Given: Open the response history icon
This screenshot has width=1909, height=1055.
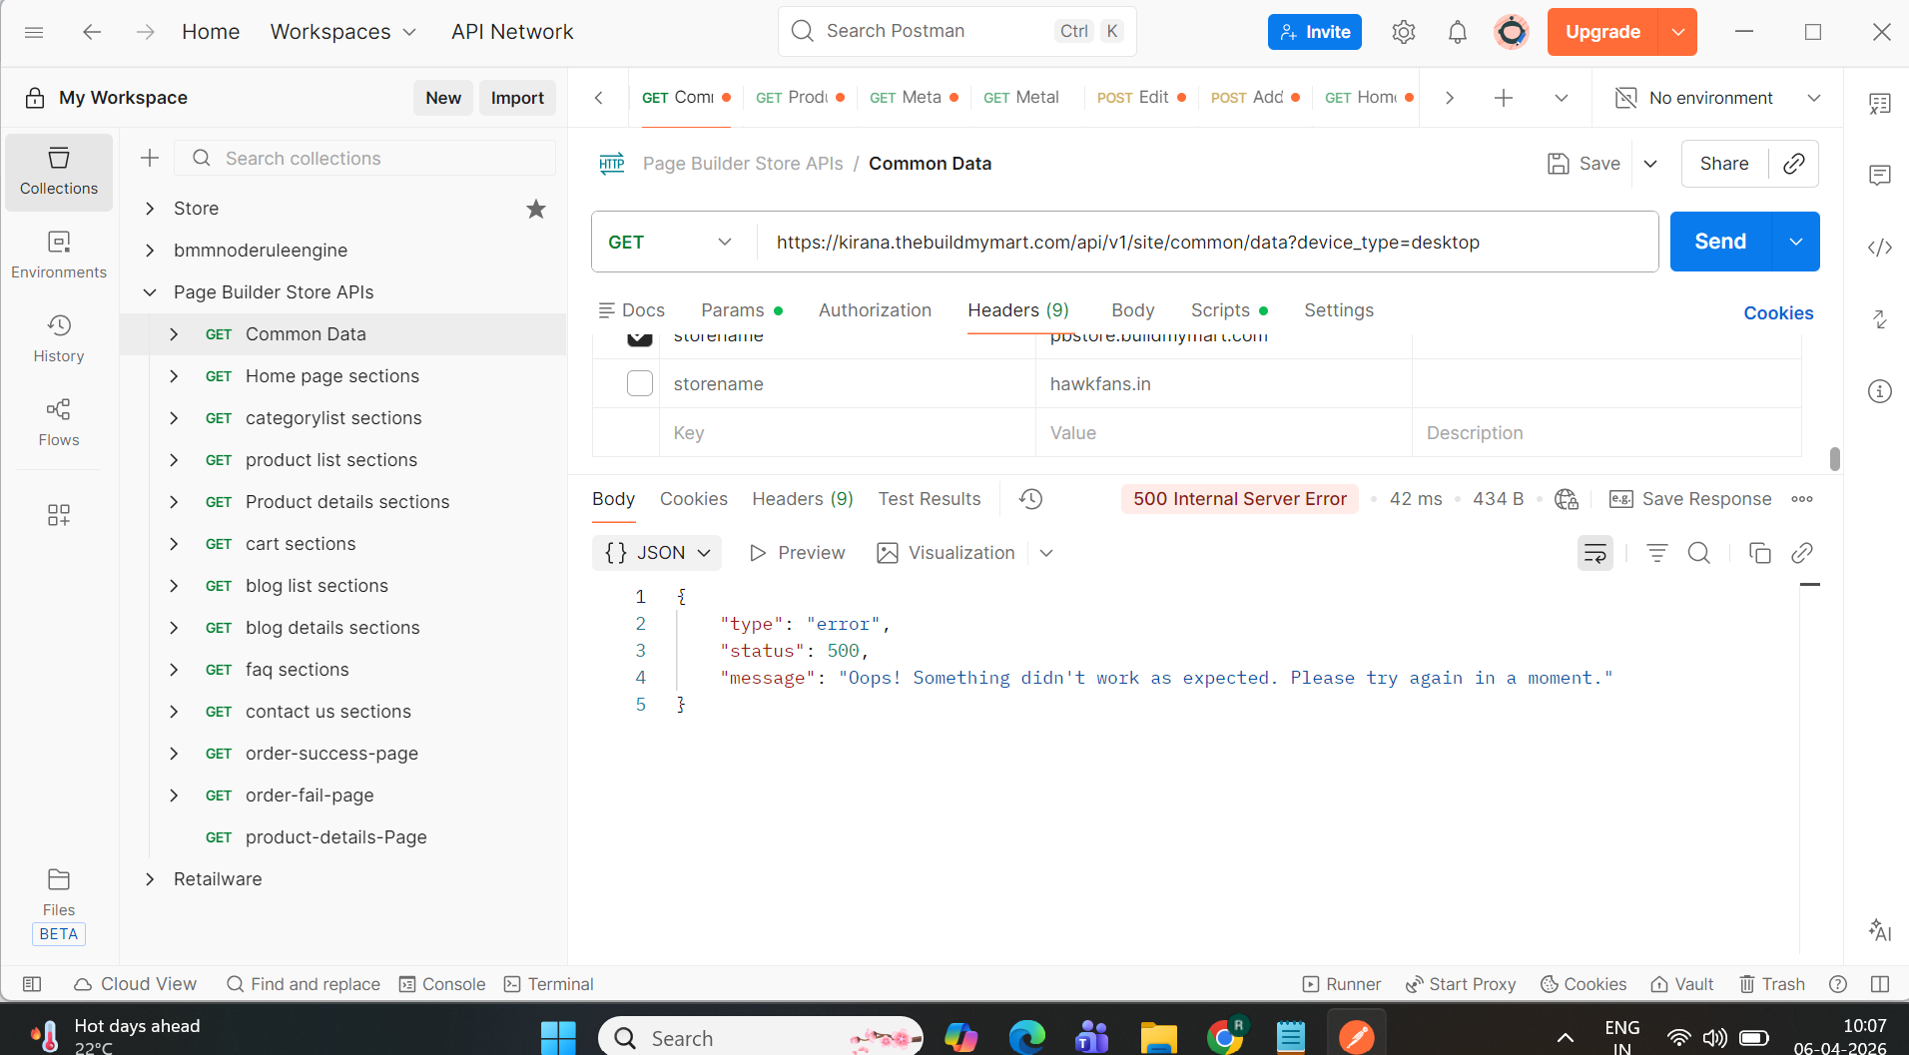Looking at the screenshot, I should (1031, 499).
